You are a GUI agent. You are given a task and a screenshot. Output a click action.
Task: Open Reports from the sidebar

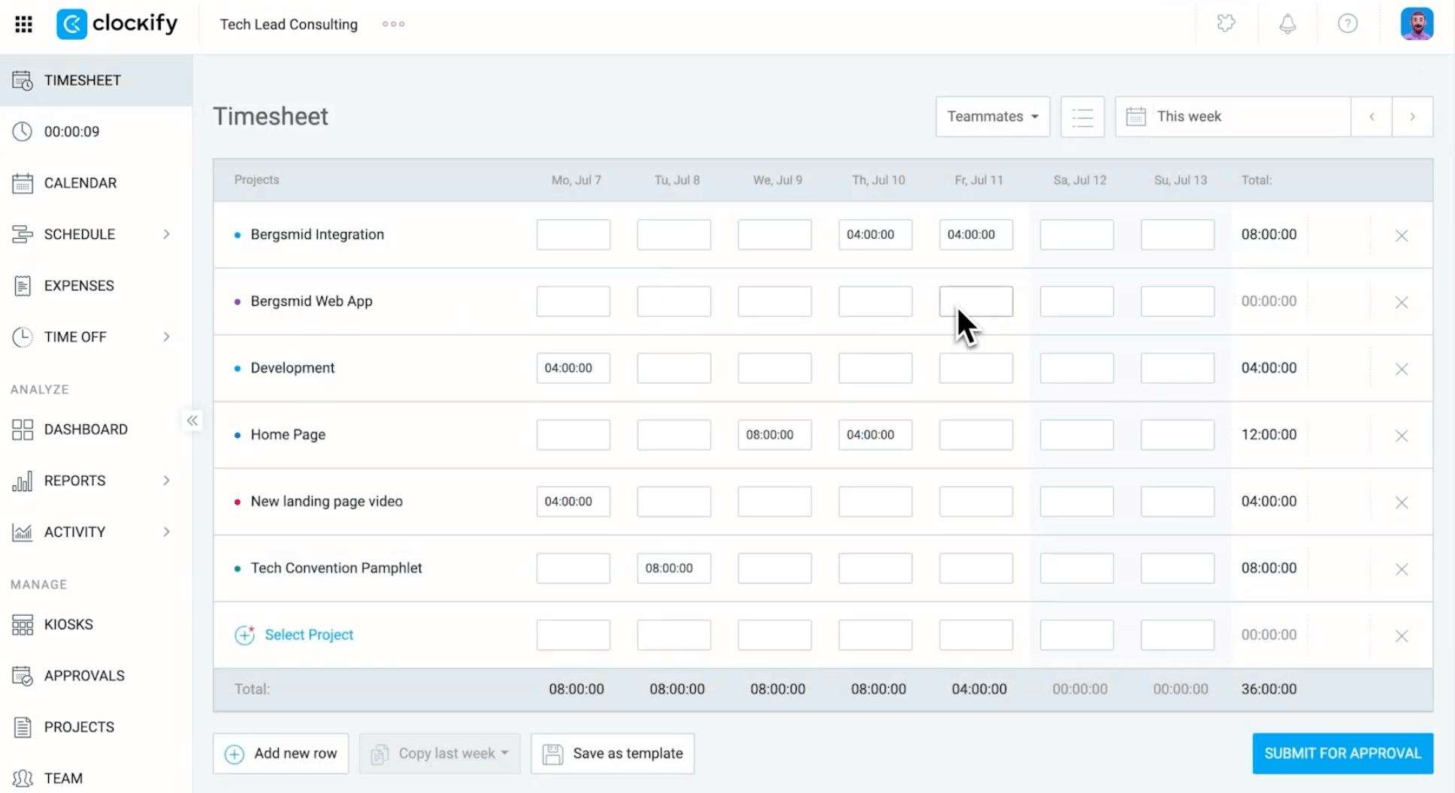tap(74, 481)
